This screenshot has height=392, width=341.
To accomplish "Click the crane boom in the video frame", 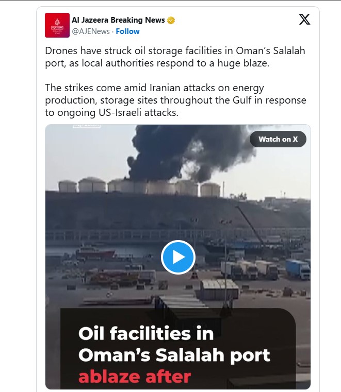I will [250, 225].
